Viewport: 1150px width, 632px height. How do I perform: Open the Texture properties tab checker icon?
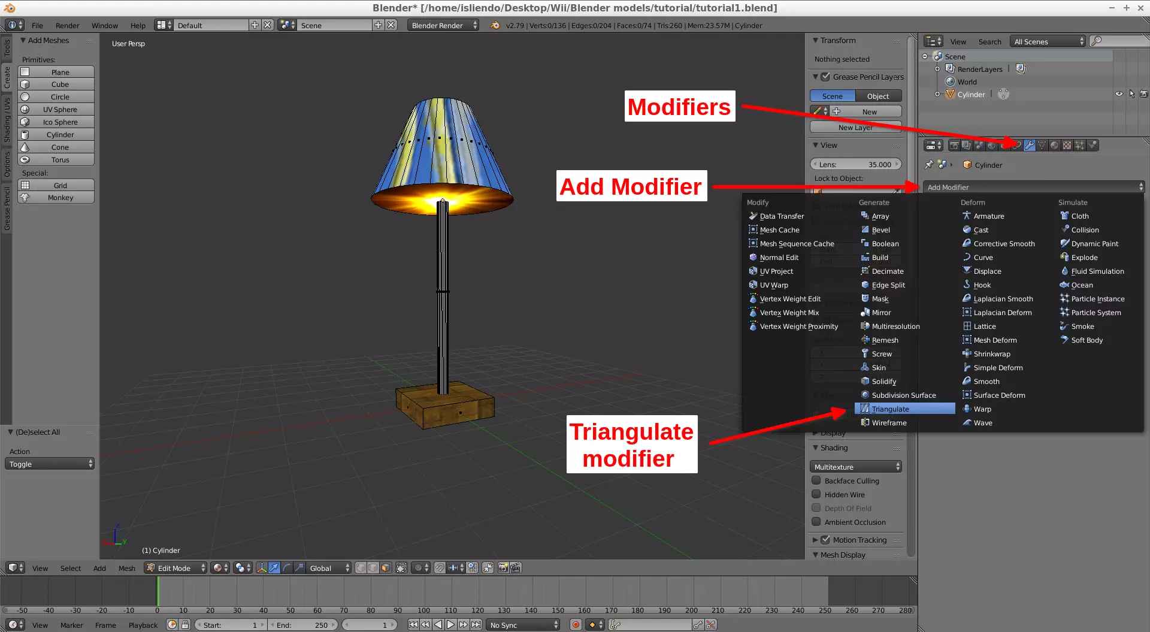click(x=1067, y=146)
